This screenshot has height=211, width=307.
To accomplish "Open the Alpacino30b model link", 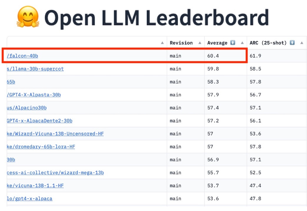I will coord(26,108).
